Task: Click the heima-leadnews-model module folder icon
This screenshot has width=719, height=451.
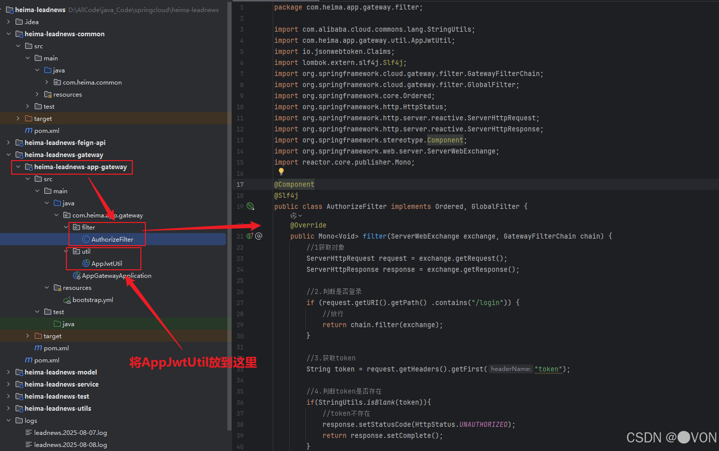Action: point(19,372)
